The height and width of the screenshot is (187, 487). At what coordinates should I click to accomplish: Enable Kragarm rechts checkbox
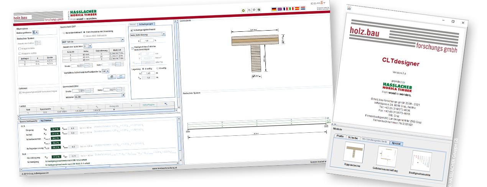(x=20, y=54)
